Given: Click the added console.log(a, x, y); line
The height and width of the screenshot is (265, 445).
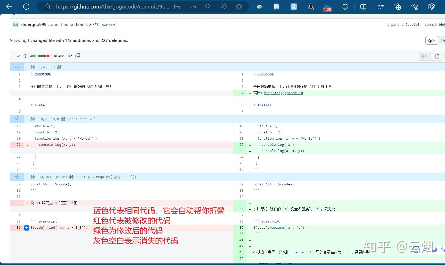Looking at the screenshot, I should click(283, 151).
